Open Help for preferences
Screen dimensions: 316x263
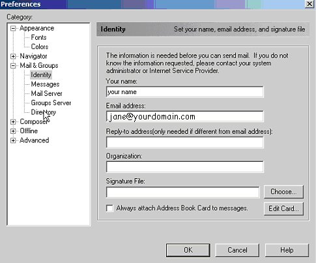(287, 250)
